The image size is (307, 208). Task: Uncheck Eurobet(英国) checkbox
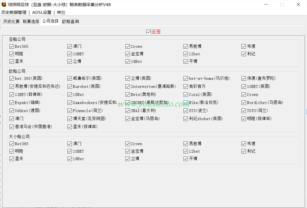(69, 86)
